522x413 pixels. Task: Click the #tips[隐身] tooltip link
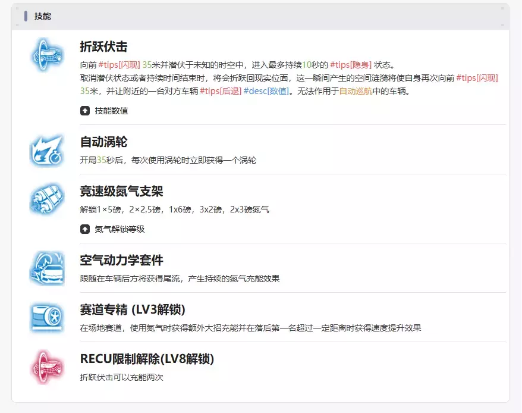(350, 65)
